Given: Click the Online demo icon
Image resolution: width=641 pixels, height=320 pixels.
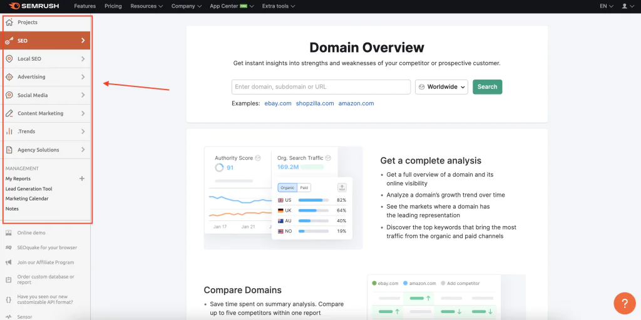Looking at the screenshot, I should tap(9, 233).
